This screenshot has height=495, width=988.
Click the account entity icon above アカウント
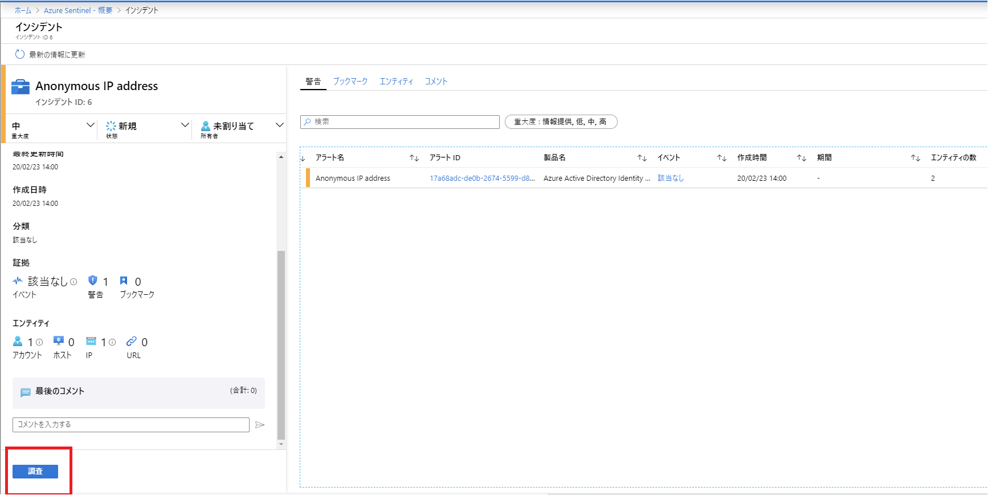point(18,341)
